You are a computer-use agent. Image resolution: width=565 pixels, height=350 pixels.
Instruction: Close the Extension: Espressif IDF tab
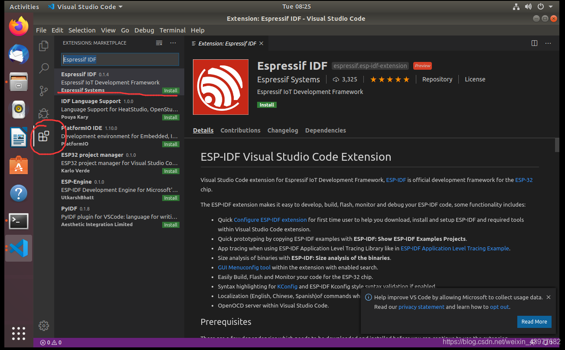coord(261,43)
